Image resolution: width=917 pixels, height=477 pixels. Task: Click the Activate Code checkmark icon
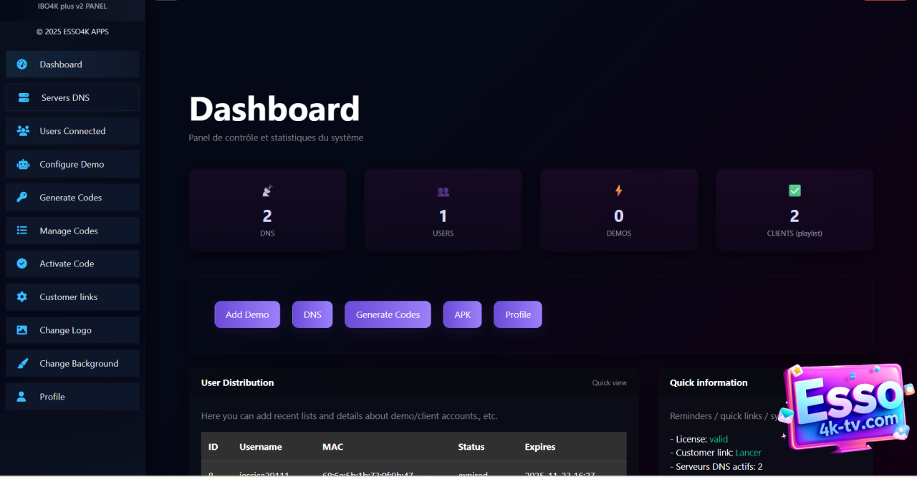(x=22, y=264)
